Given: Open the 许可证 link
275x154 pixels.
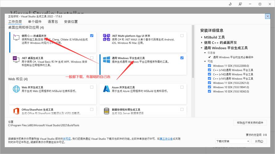Looking at the screenshot, I should [67, 139].
